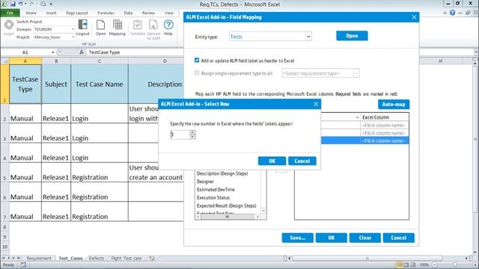Switch to Flight Test case sheet tab
Image resolution: width=479 pixels, height=269 pixels.
(126, 258)
